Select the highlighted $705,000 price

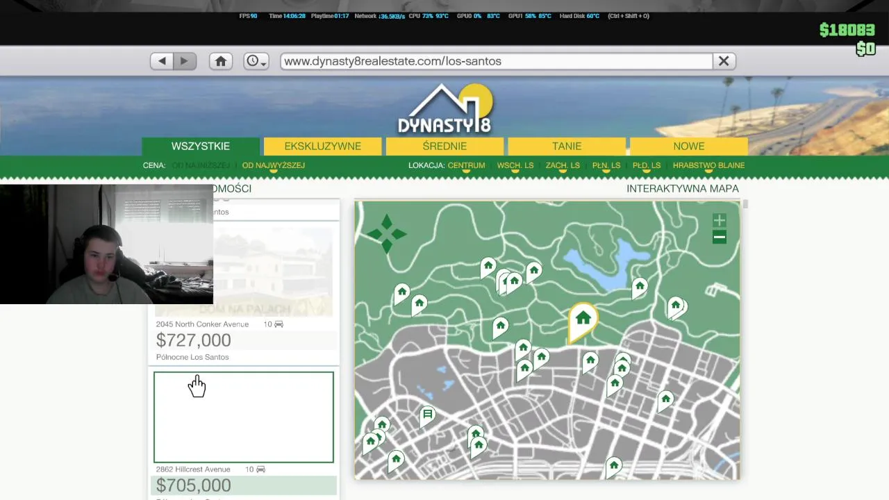click(x=193, y=485)
